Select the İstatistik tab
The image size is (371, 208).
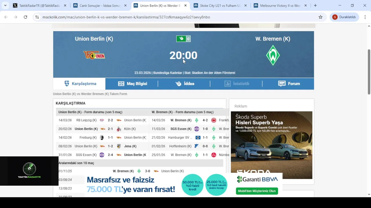click(236, 83)
